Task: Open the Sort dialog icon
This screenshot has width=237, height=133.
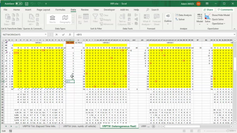Action: pos(86,18)
